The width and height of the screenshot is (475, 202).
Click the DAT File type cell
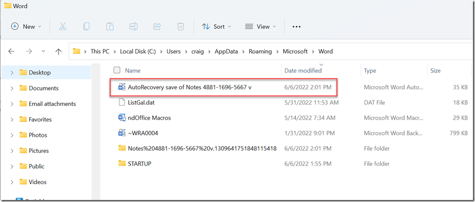[x=375, y=103]
